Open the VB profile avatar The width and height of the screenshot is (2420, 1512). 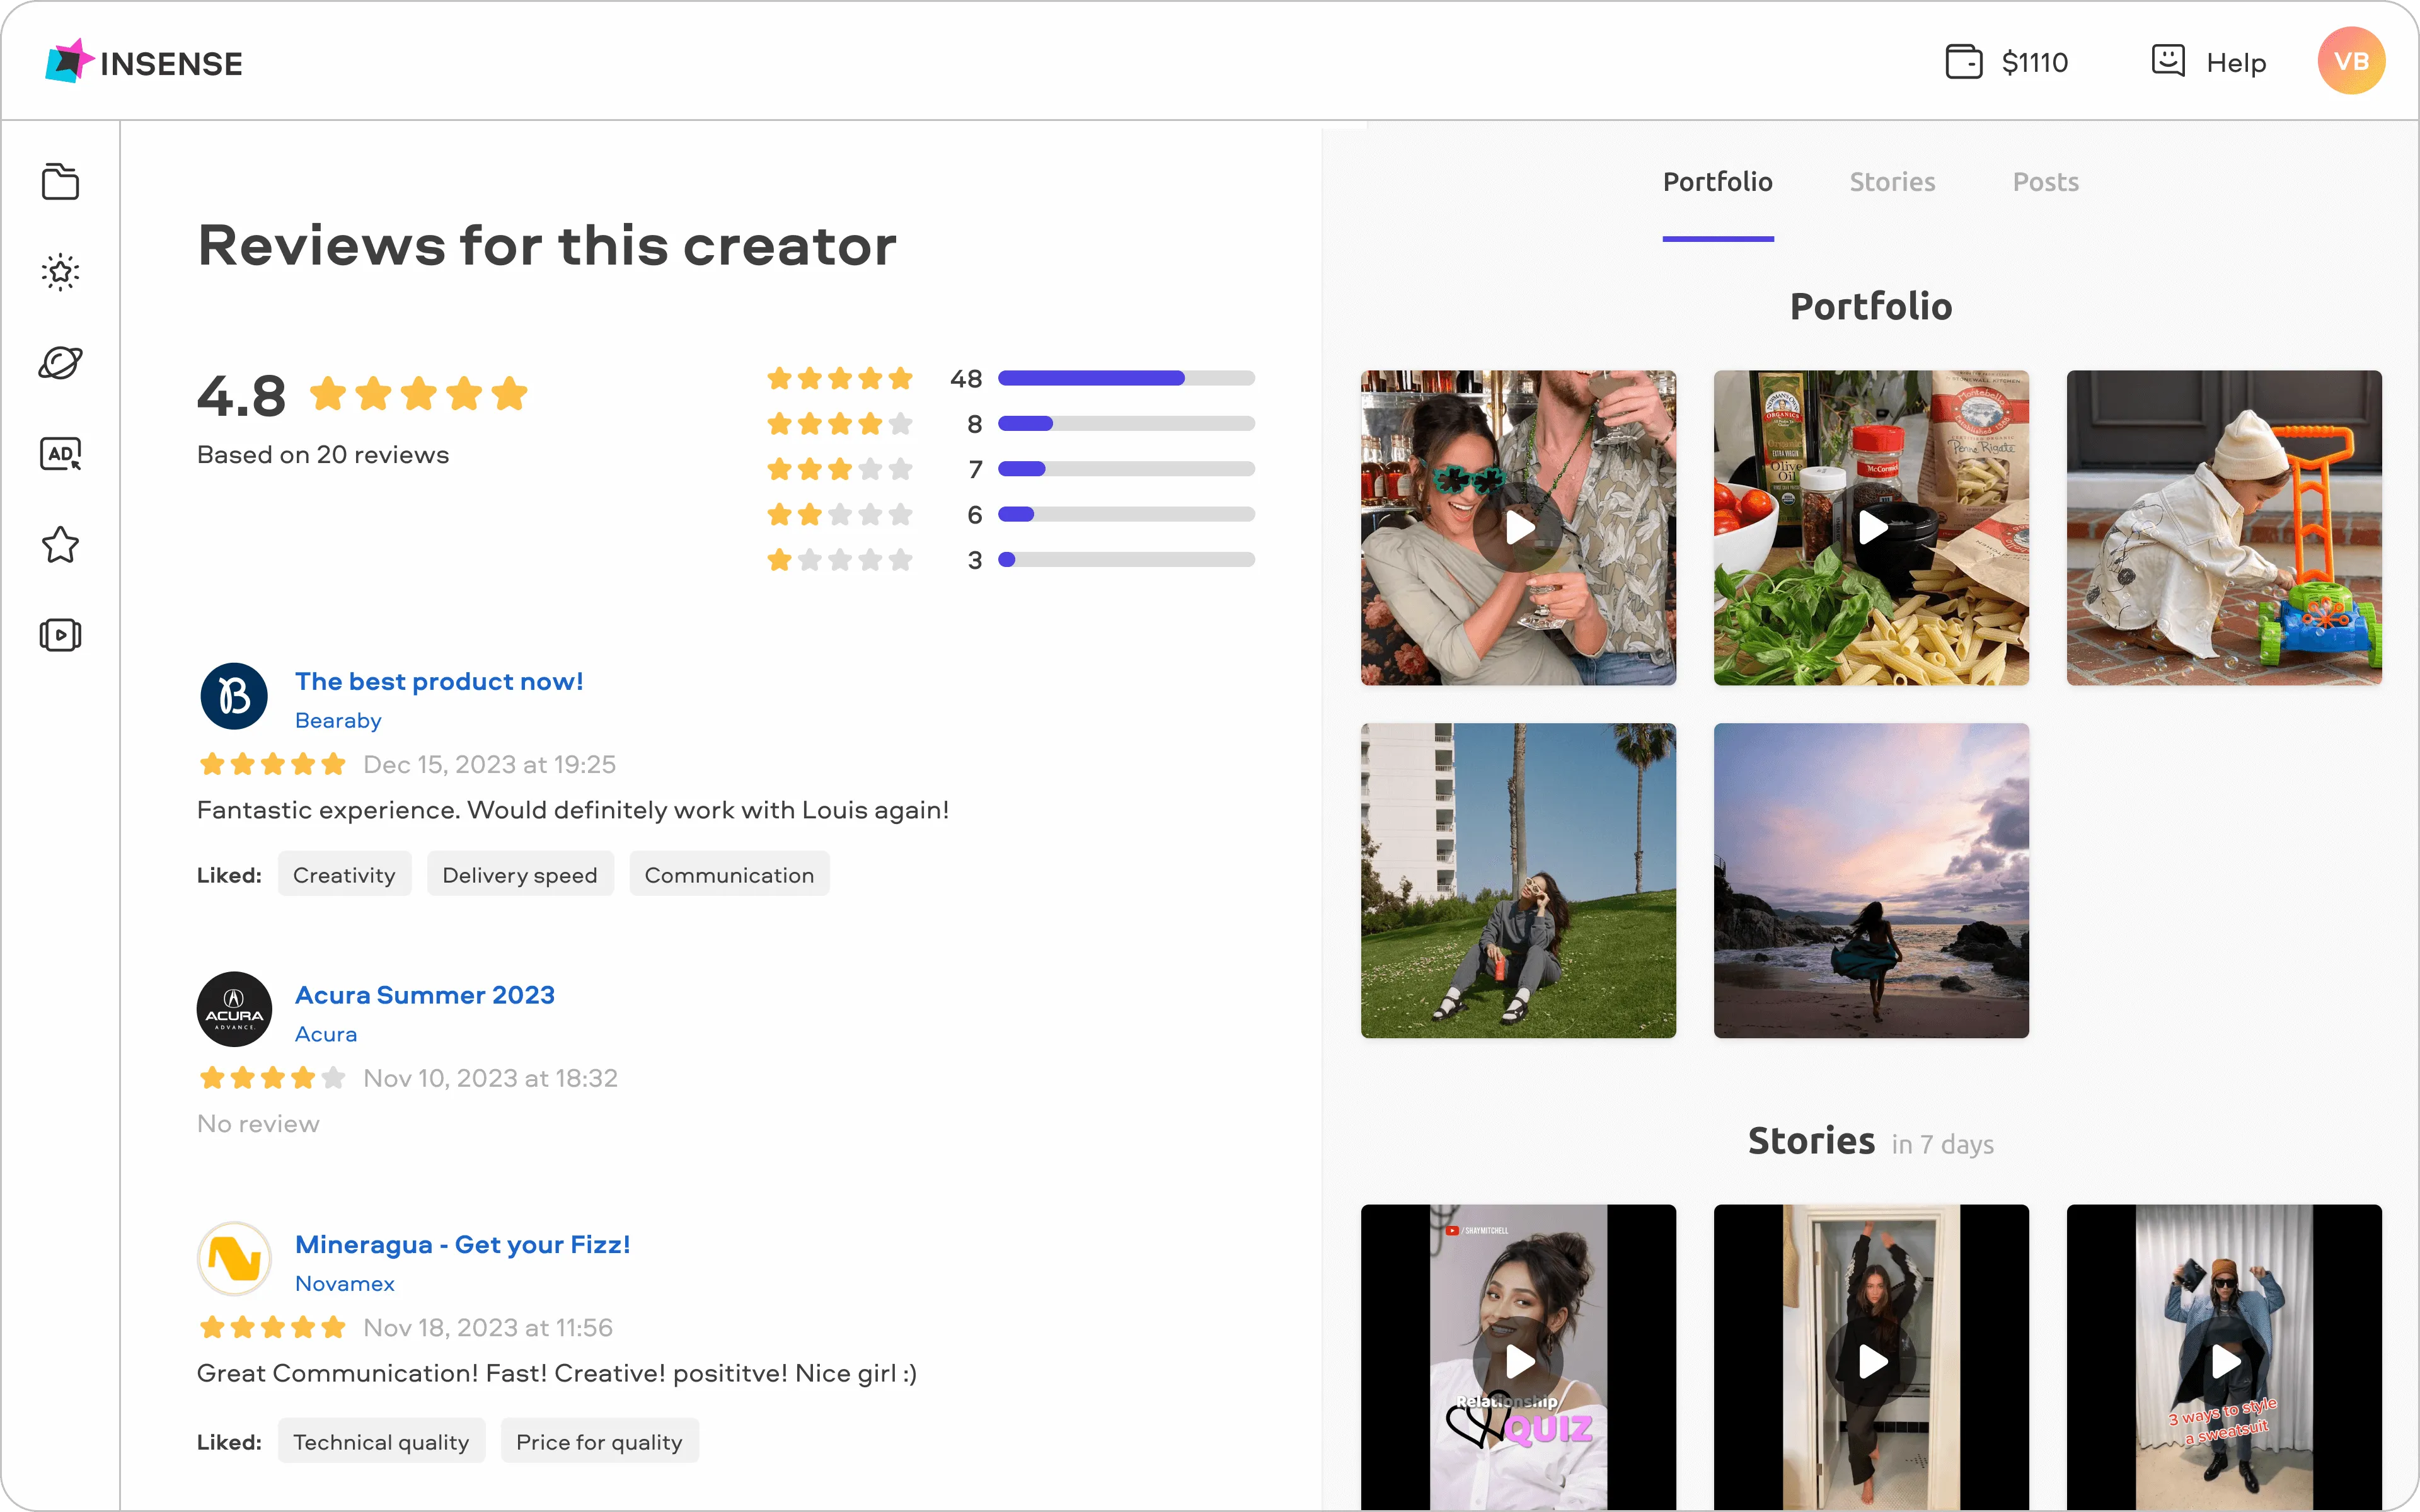click(2351, 60)
